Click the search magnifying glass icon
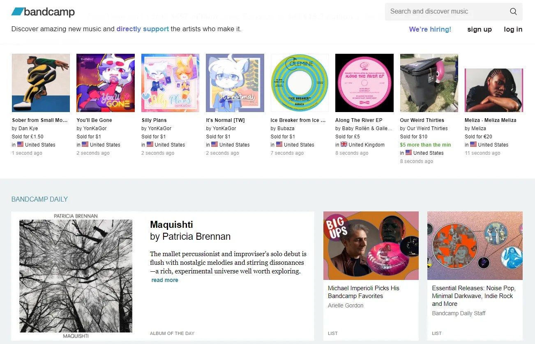The height and width of the screenshot is (344, 535). (513, 11)
